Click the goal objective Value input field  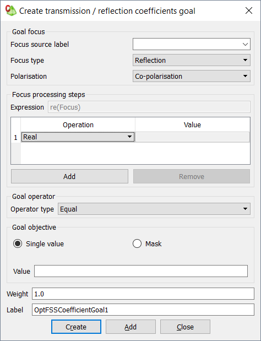pos(141,271)
